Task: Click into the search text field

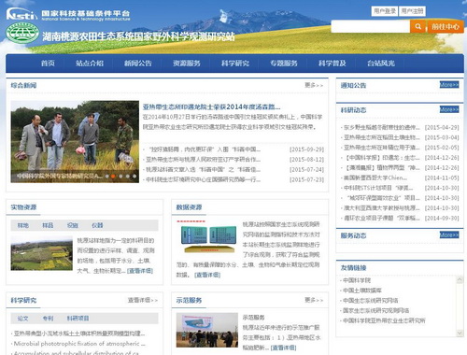Action: [371, 26]
